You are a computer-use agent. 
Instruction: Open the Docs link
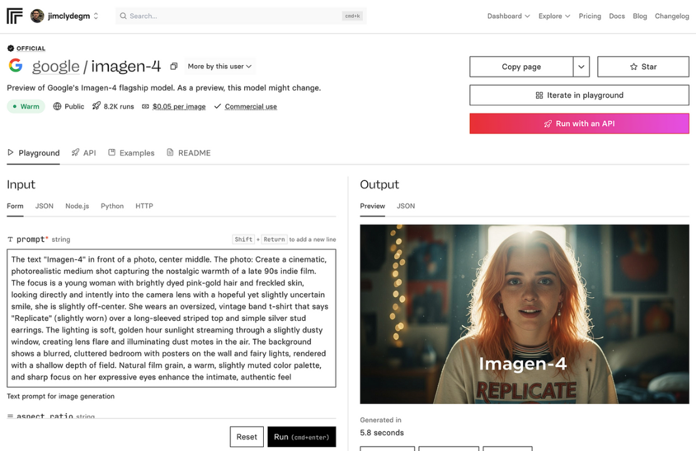[x=616, y=16]
